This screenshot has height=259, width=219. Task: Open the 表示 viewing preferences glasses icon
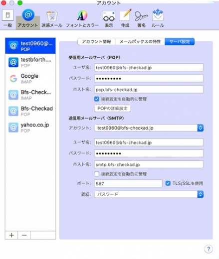(109, 19)
